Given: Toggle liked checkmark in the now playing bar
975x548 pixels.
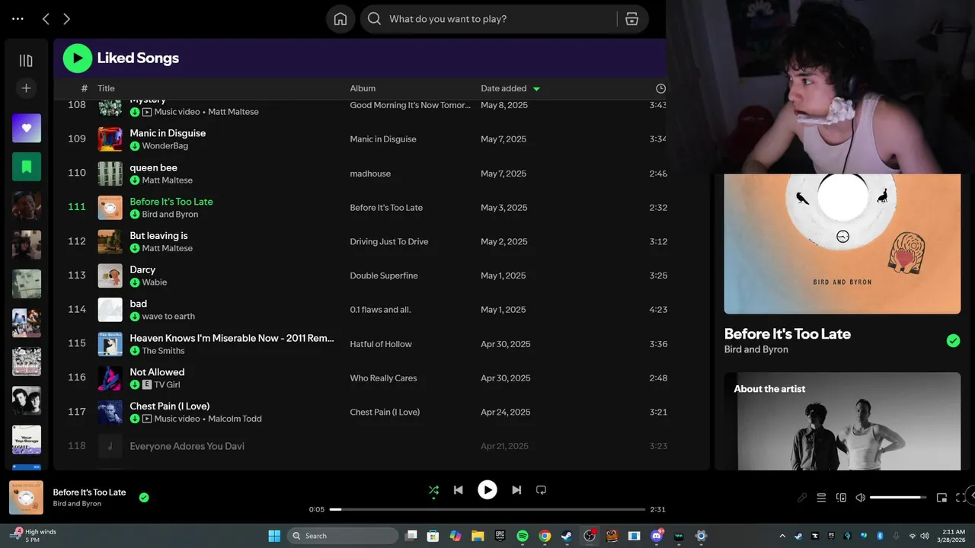Looking at the screenshot, I should pyautogui.click(x=144, y=498).
